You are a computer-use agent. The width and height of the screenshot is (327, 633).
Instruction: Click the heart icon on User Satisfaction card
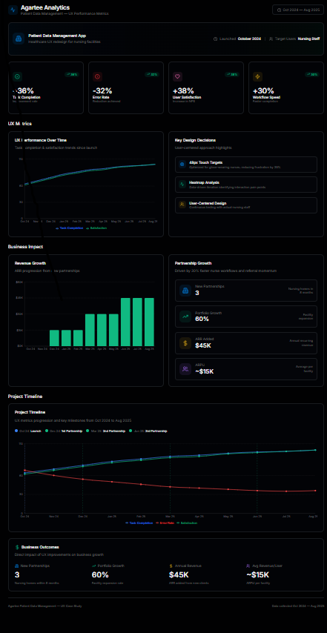point(178,76)
